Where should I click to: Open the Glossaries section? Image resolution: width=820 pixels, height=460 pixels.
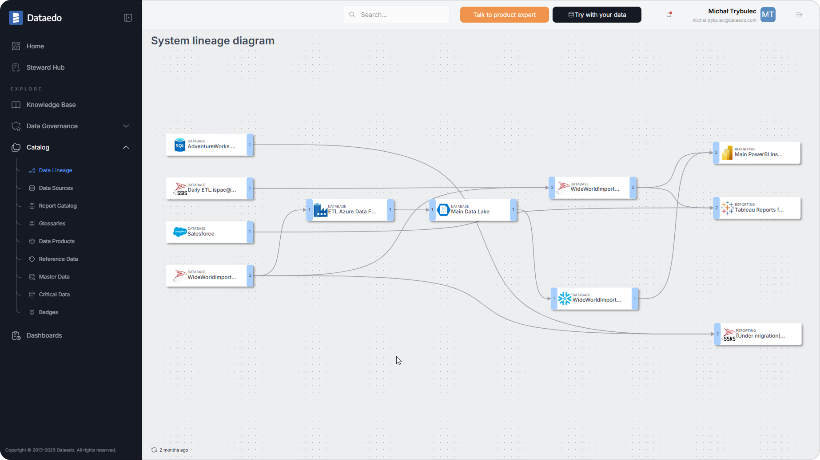(x=52, y=223)
